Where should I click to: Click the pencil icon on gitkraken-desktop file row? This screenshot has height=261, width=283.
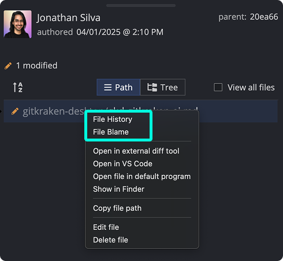[x=15, y=111]
